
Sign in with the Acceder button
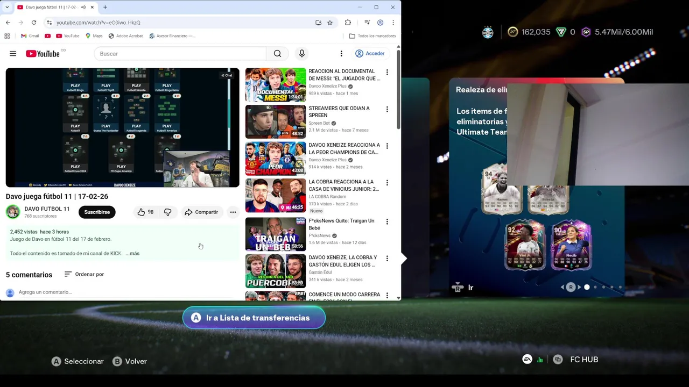coord(370,54)
